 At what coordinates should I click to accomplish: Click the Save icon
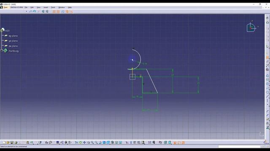tap(12, 143)
